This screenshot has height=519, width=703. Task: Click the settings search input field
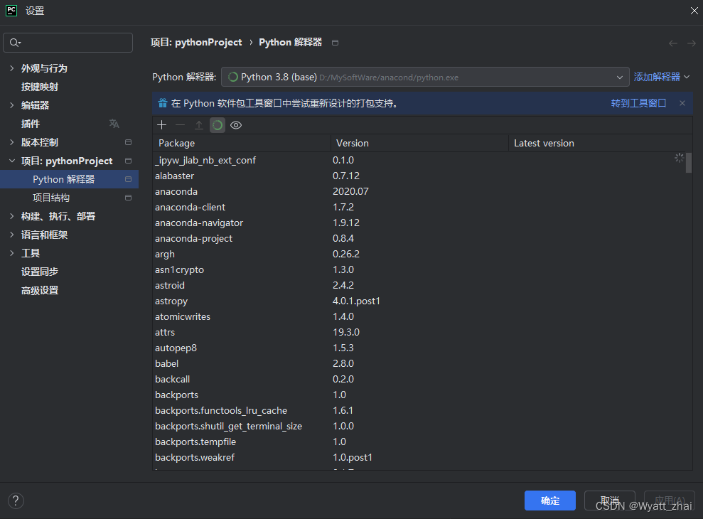68,43
